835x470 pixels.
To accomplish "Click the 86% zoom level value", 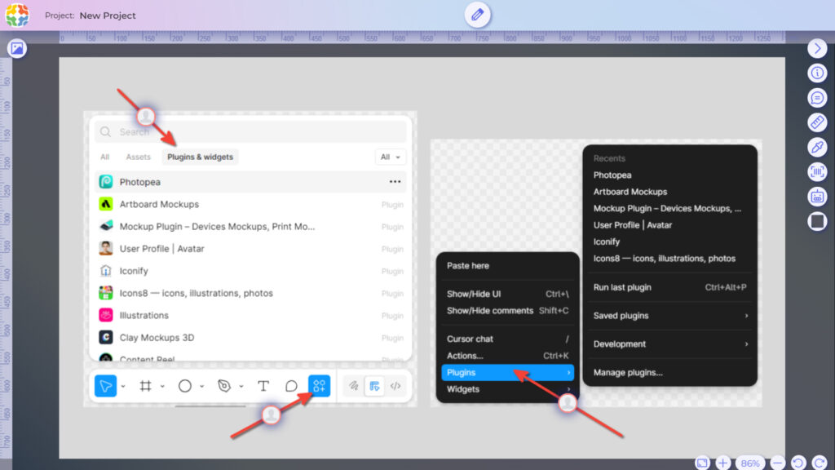I will 750,463.
